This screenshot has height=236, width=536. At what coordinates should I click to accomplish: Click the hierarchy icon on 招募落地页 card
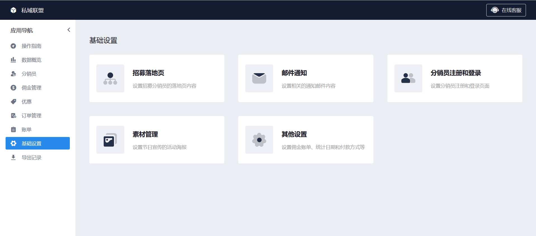(x=110, y=78)
